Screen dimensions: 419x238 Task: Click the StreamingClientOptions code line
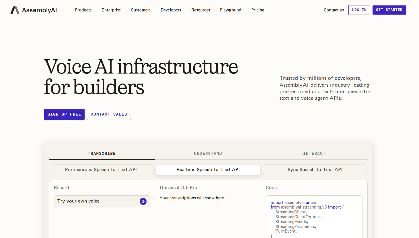[x=299, y=217]
